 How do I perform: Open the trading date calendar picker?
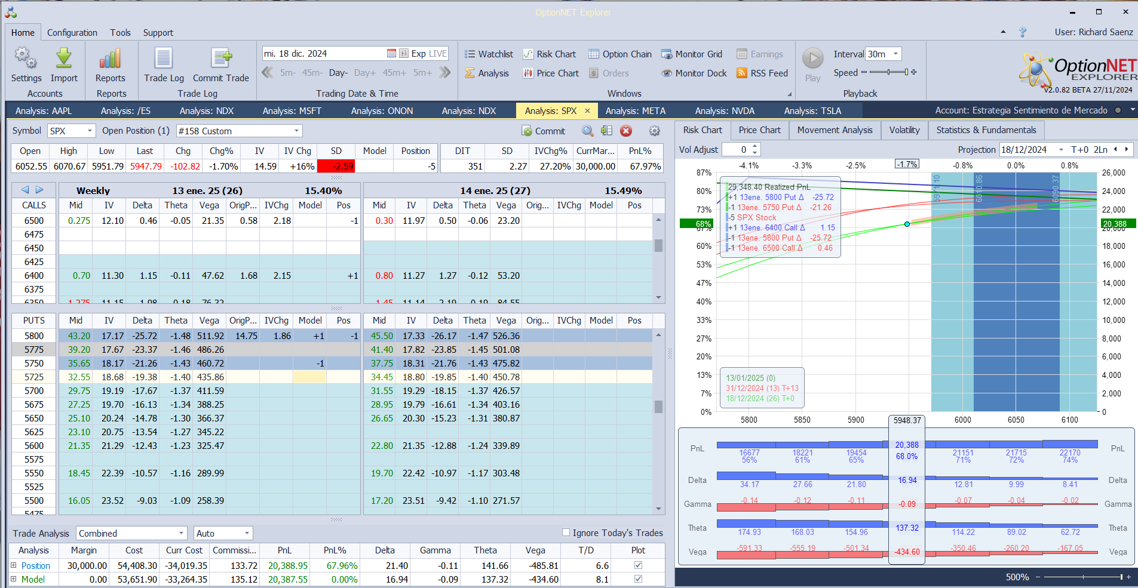[391, 54]
